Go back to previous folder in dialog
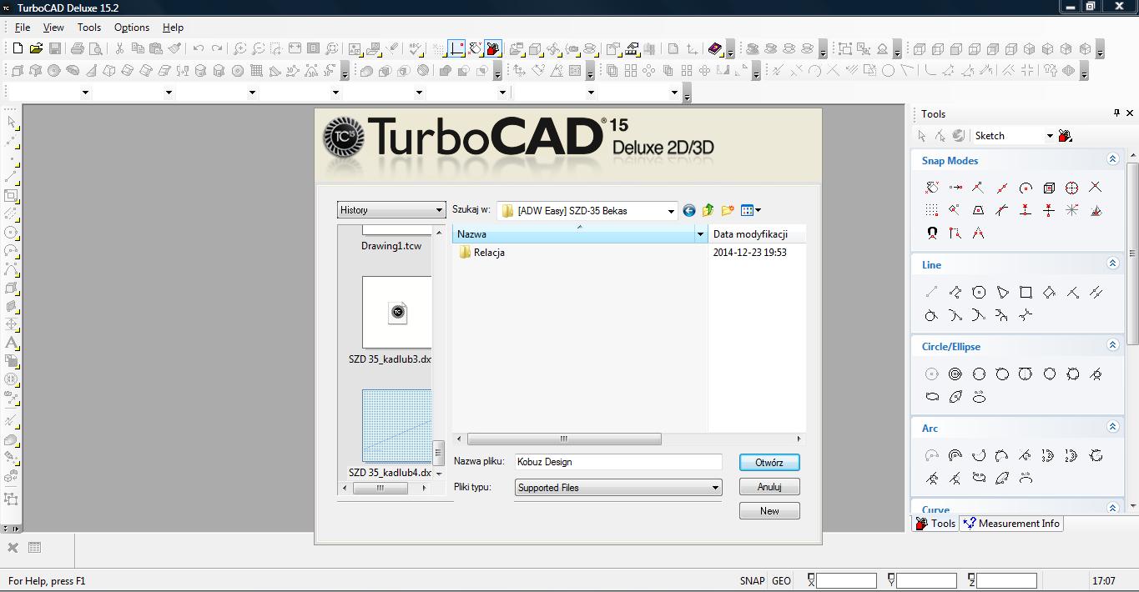The height and width of the screenshot is (592, 1139). (x=688, y=210)
